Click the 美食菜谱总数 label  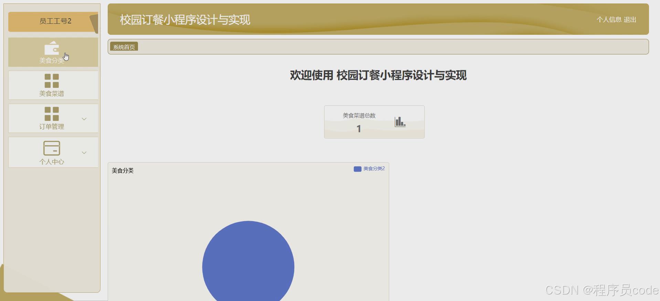(359, 115)
